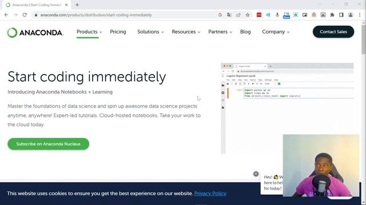
Task: Click the teal N extension icon
Action: (x=296, y=15)
